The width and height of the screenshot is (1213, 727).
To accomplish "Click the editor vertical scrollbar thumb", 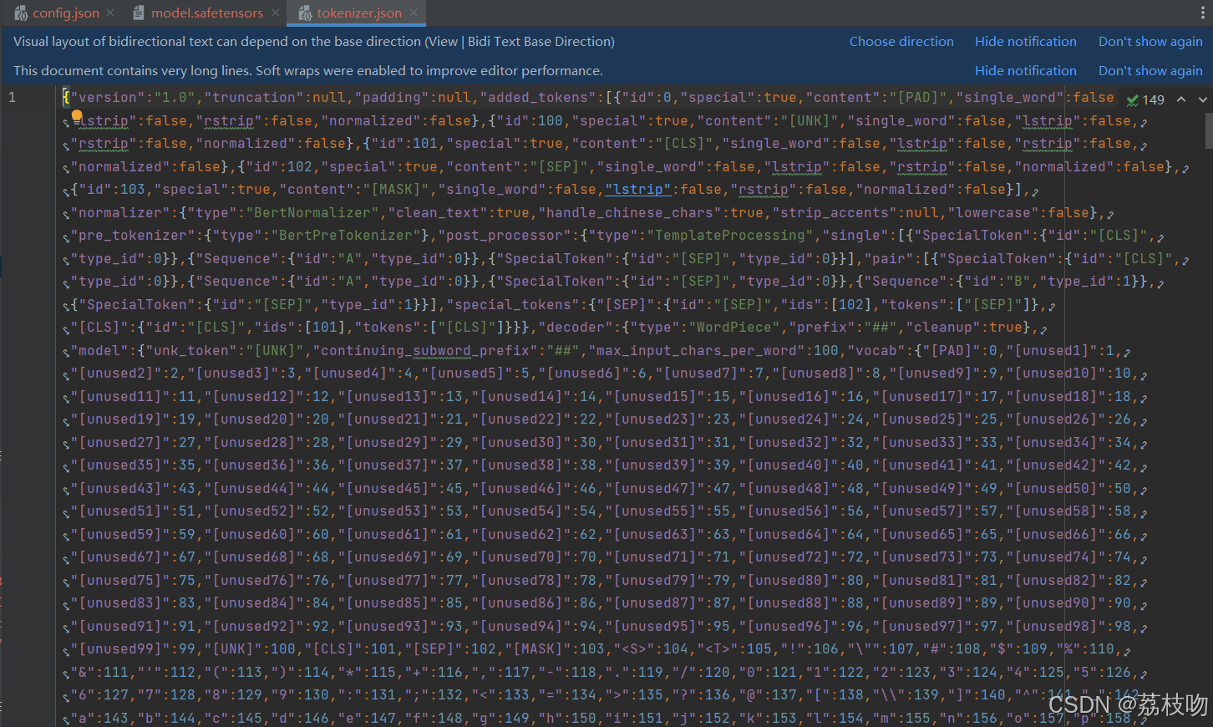I will (1209, 131).
